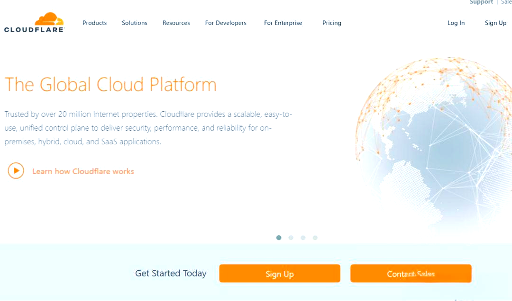Image resolution: width=512 pixels, height=301 pixels.
Task: Open the Products menu
Action: (95, 23)
